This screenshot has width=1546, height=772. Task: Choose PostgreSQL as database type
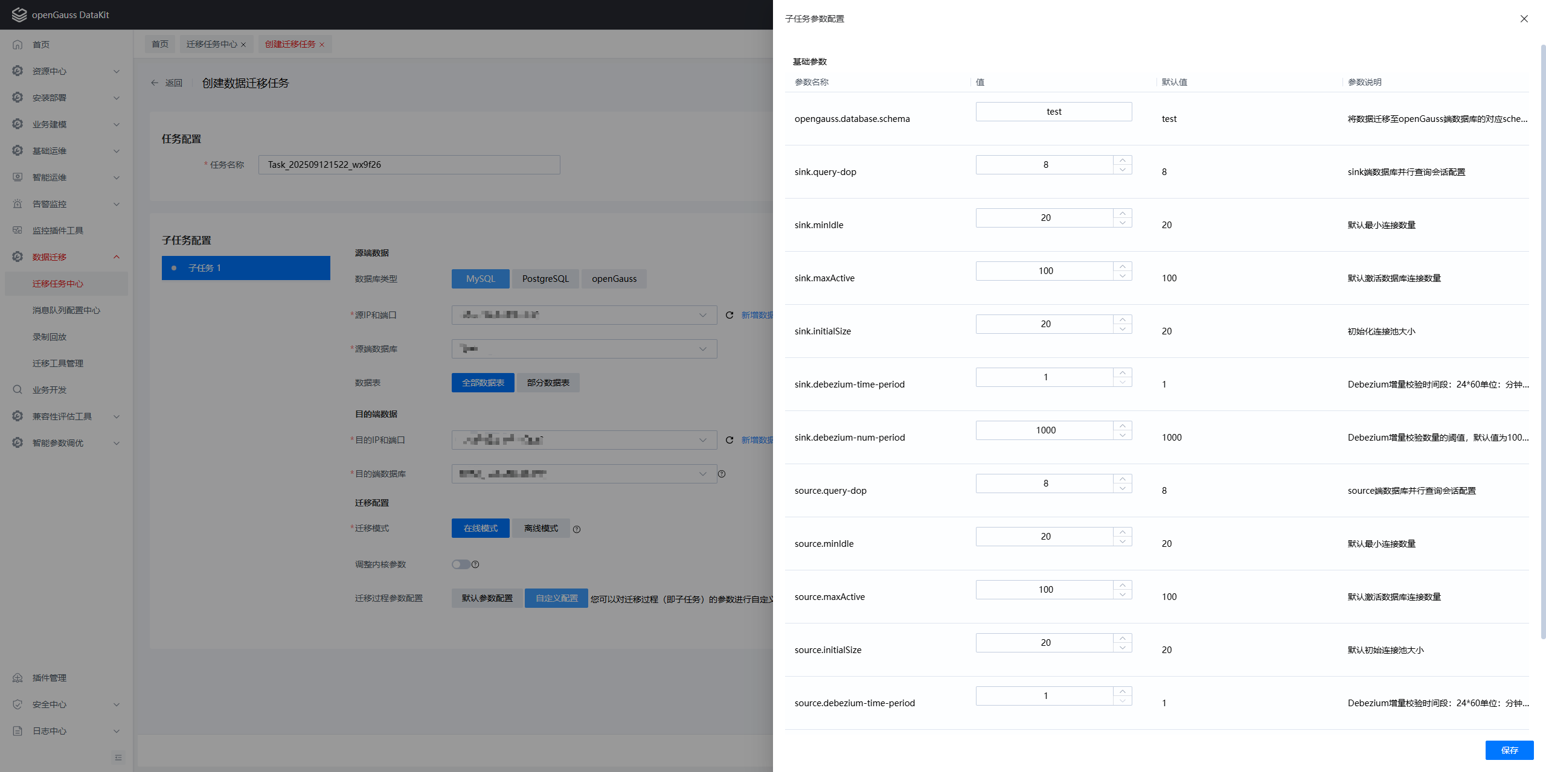(545, 279)
